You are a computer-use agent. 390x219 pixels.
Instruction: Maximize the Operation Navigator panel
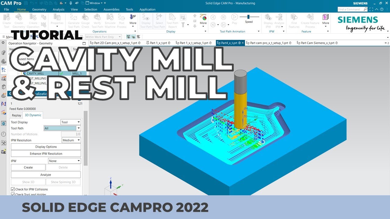tap(84, 43)
